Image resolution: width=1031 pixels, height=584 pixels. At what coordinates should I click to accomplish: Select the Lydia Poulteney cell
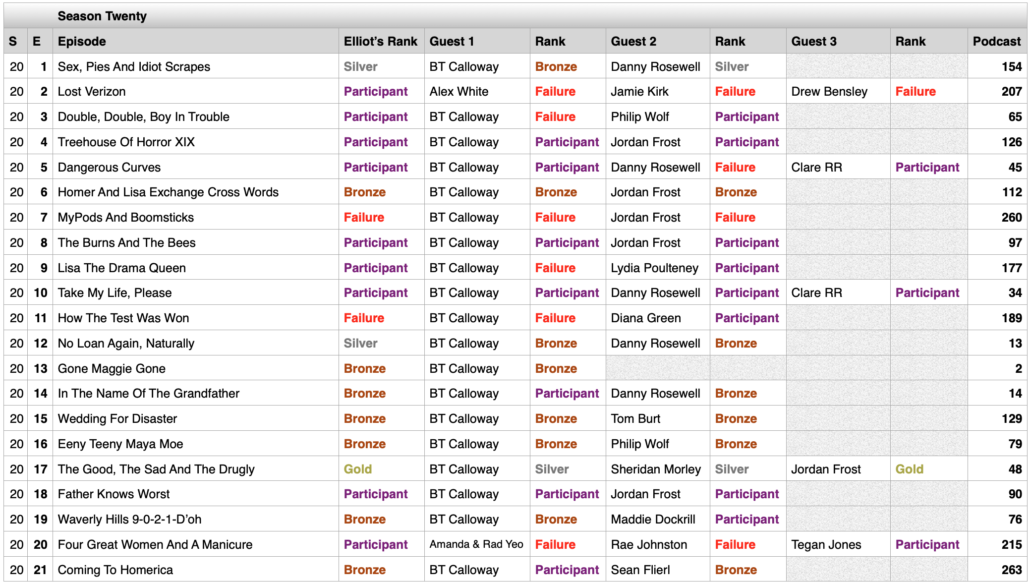(654, 268)
